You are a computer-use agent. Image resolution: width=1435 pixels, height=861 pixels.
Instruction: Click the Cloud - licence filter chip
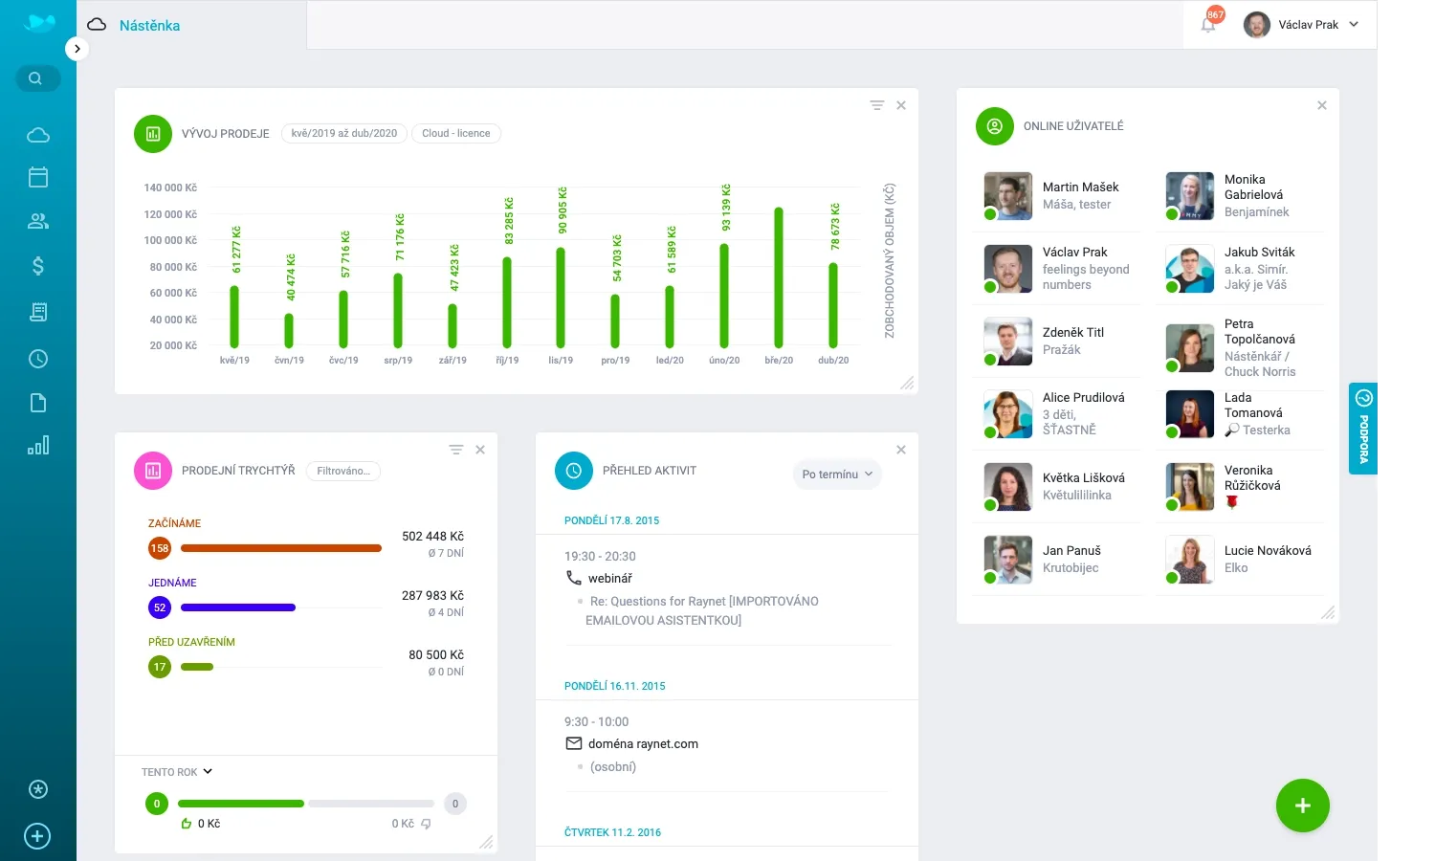(456, 134)
